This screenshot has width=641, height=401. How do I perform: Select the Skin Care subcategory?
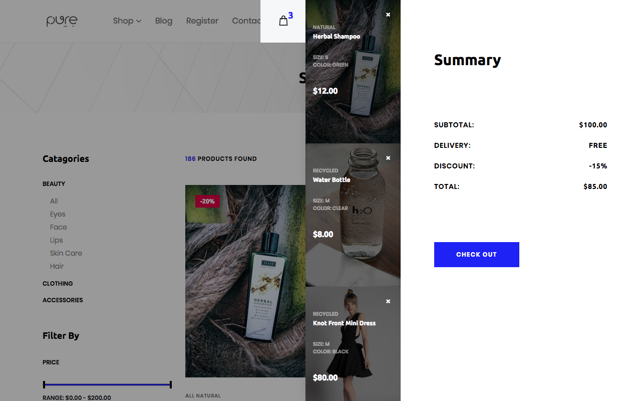click(66, 253)
